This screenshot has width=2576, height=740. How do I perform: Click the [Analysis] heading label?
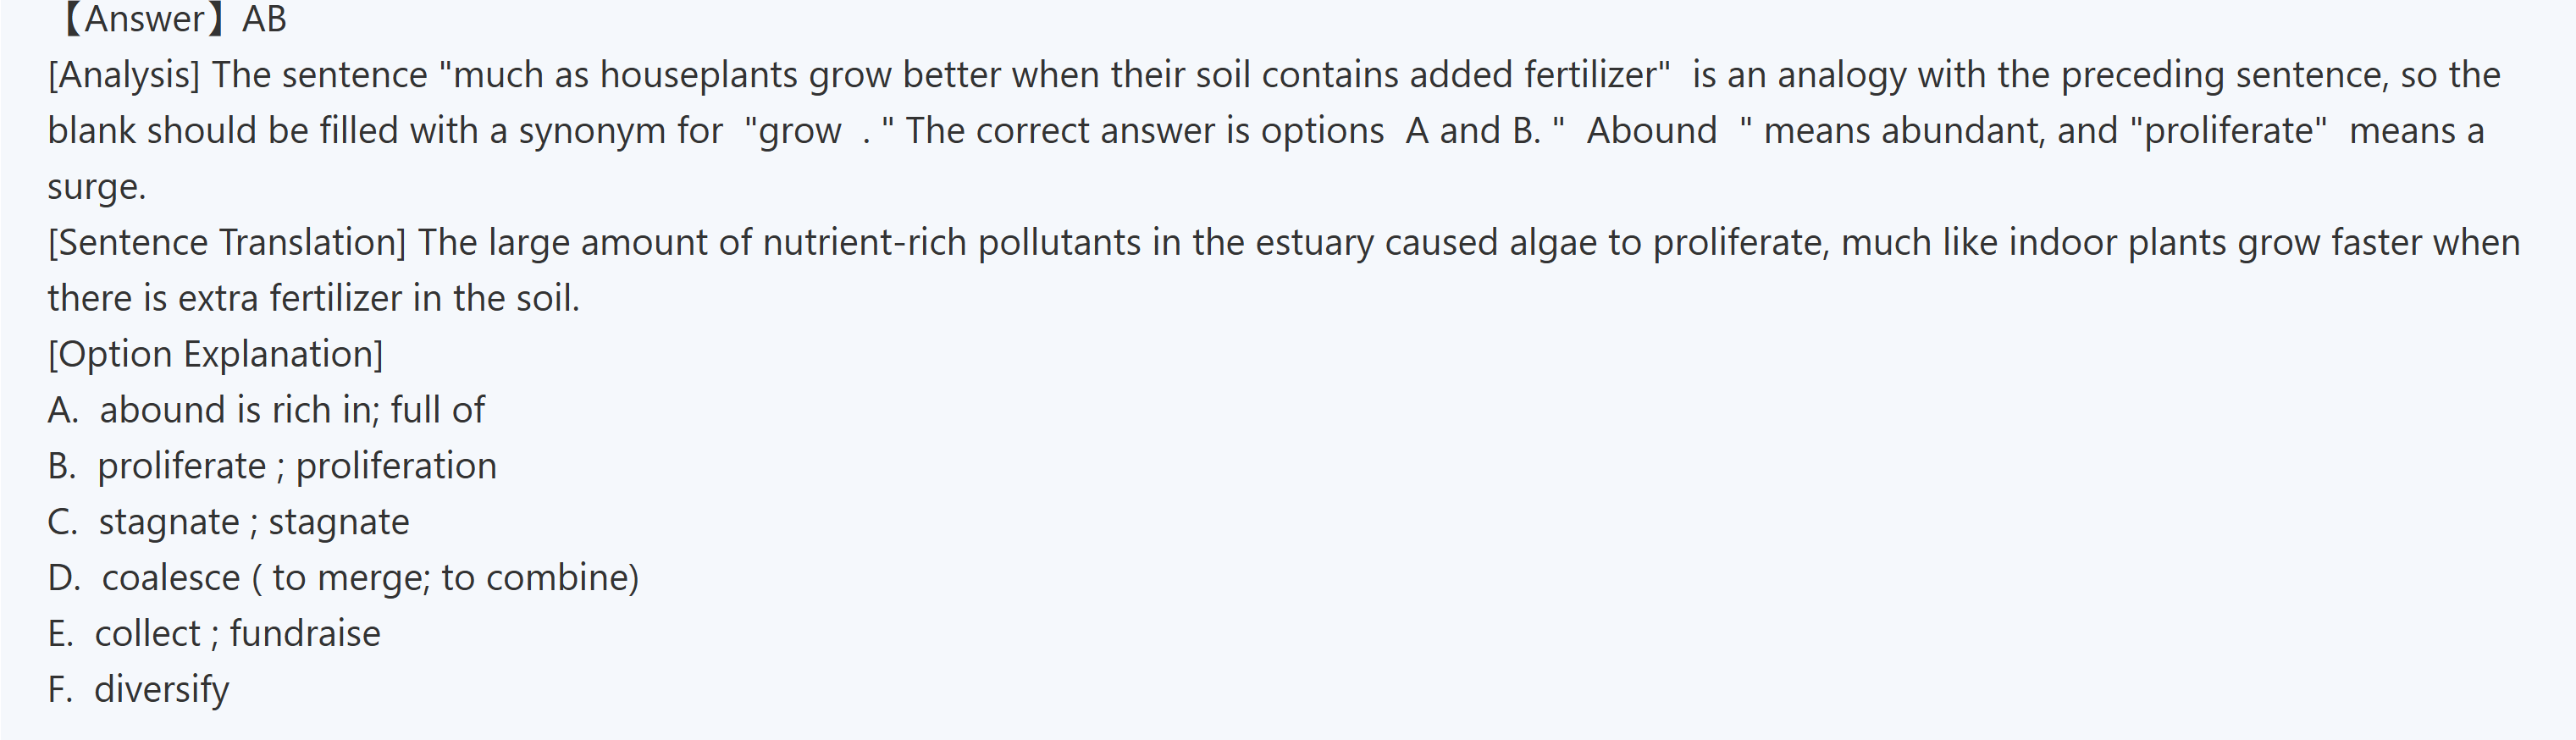(x=124, y=75)
